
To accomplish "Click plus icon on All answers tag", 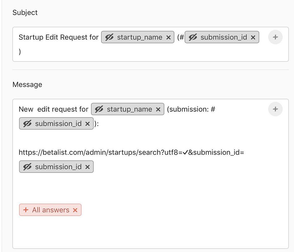I will (26, 210).
